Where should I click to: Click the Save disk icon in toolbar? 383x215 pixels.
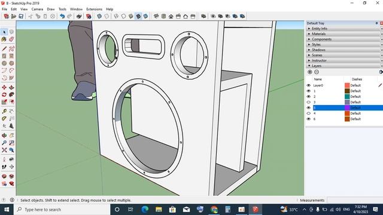point(21,16)
